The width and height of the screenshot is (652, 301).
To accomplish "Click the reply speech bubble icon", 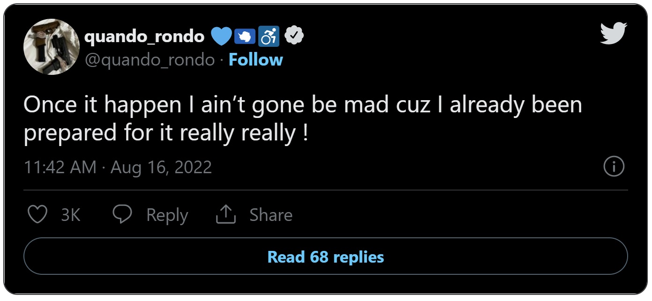I will 124,214.
